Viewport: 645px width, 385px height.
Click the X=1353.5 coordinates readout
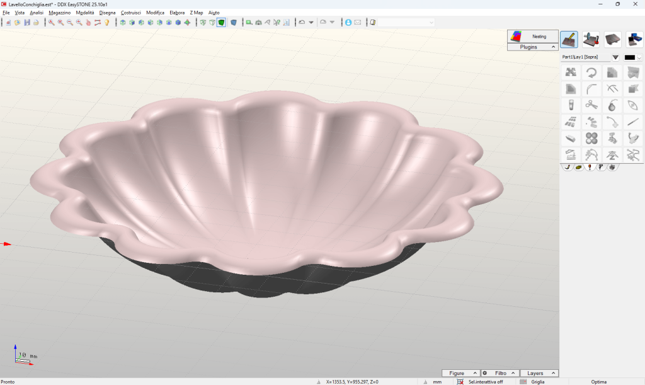point(352,382)
